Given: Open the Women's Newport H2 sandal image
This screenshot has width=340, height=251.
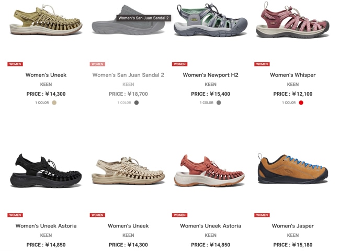Looking at the screenshot, I should [x=210, y=20].
